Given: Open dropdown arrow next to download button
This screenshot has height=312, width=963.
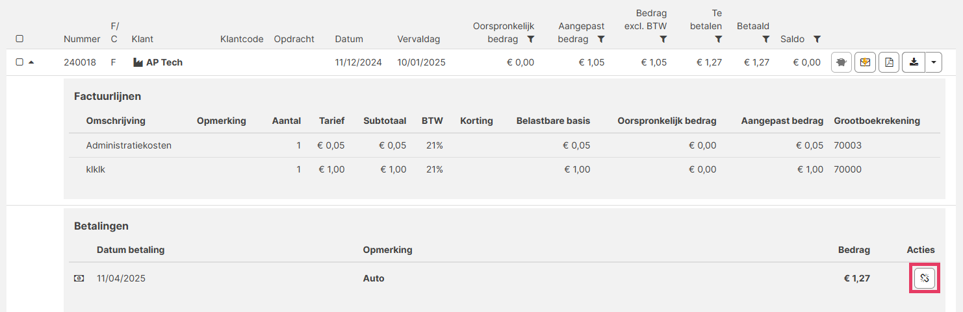Looking at the screenshot, I should [x=934, y=63].
